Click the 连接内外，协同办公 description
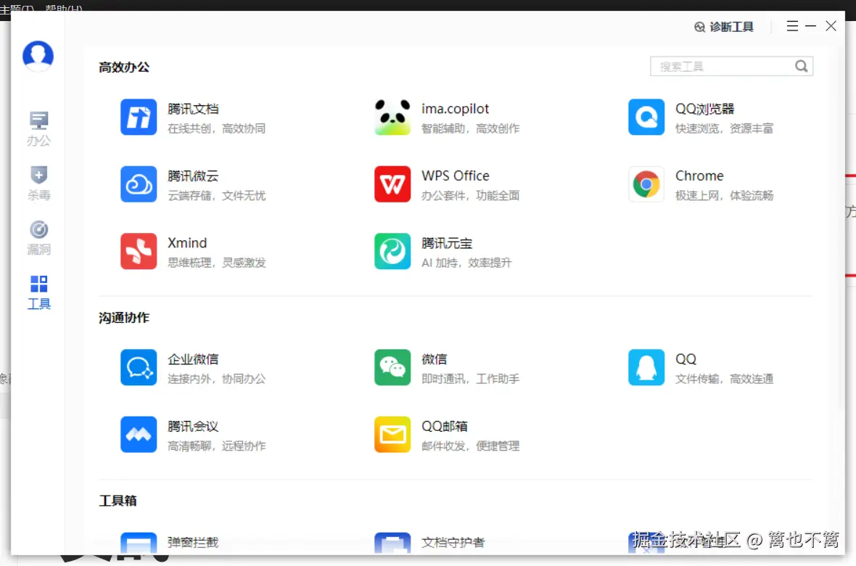Viewport: 856px width, 566px height. (x=217, y=379)
